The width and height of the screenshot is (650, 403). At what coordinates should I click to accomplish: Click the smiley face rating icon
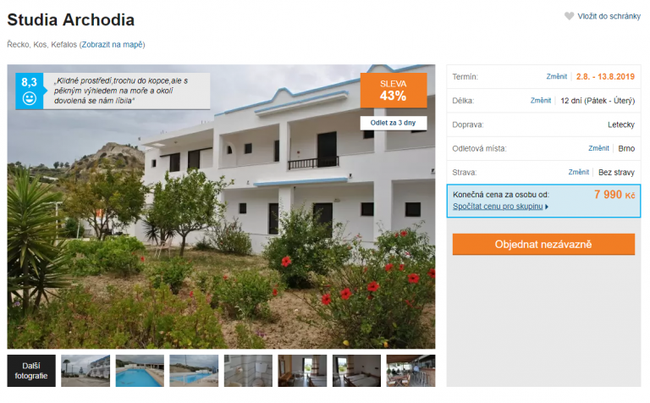29,99
